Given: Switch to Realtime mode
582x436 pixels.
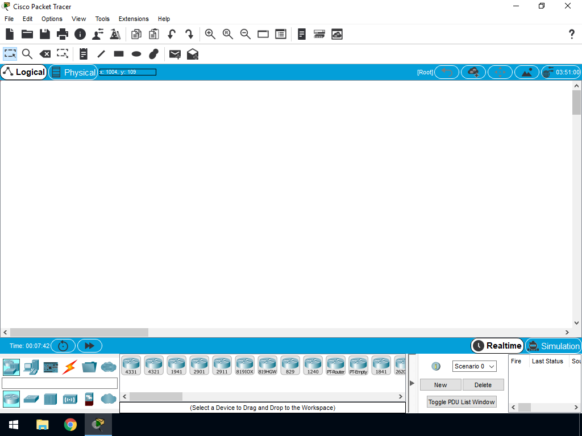Looking at the screenshot, I should [497, 346].
